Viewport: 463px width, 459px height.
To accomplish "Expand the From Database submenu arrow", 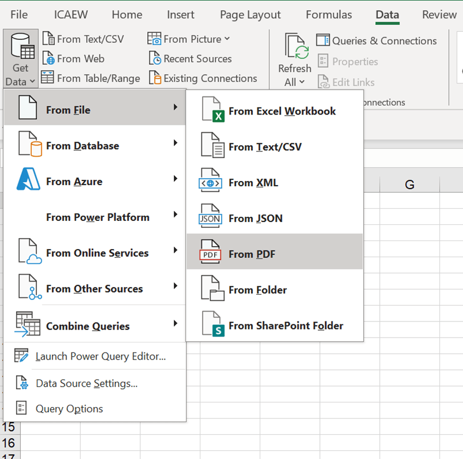I will [175, 142].
